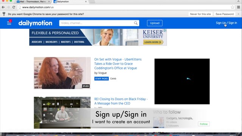Open the UberKittens video thumbnail
The height and width of the screenshot is (136, 242).
(62, 73)
